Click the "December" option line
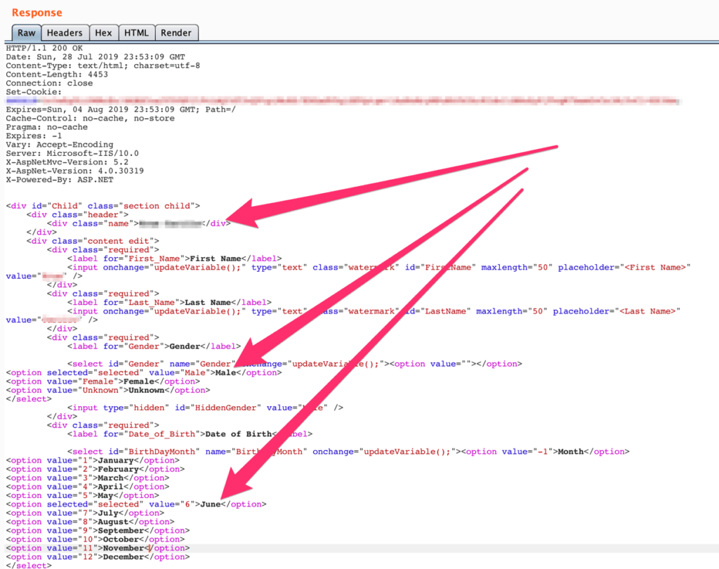This screenshot has width=719, height=569. pos(98,556)
